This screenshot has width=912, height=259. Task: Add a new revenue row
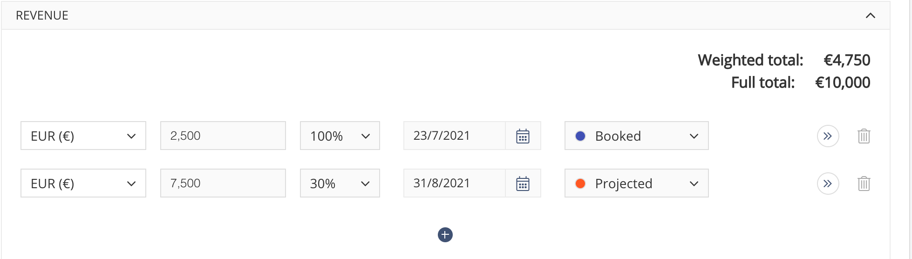445,235
